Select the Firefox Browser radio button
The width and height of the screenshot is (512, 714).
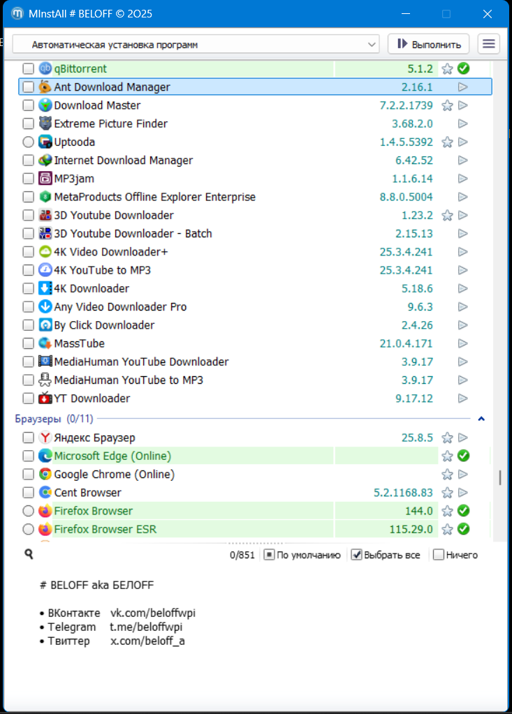[x=28, y=511]
